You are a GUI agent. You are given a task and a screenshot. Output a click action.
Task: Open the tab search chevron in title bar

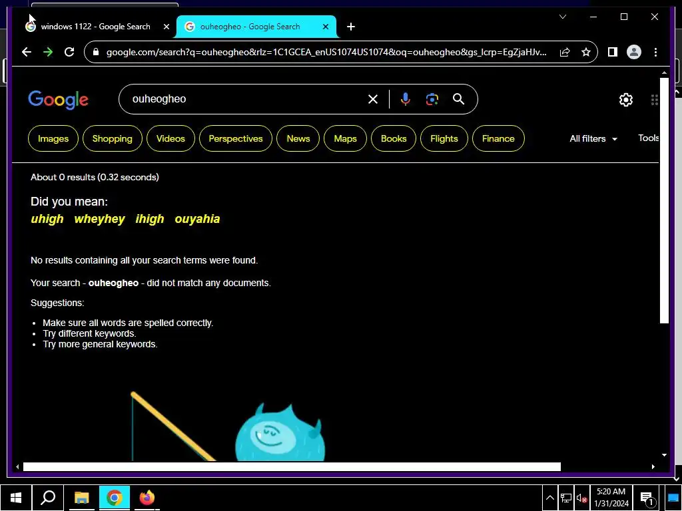click(x=562, y=17)
